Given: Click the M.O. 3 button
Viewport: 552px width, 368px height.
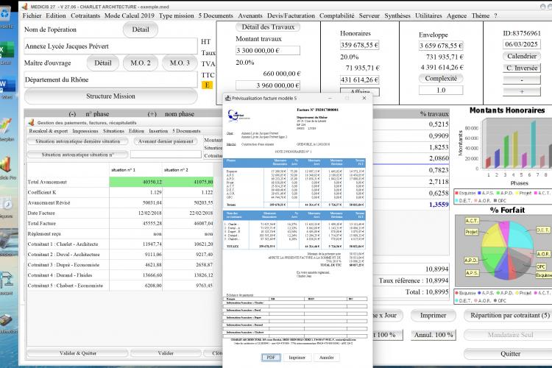Looking at the screenshot, I should 180,63.
